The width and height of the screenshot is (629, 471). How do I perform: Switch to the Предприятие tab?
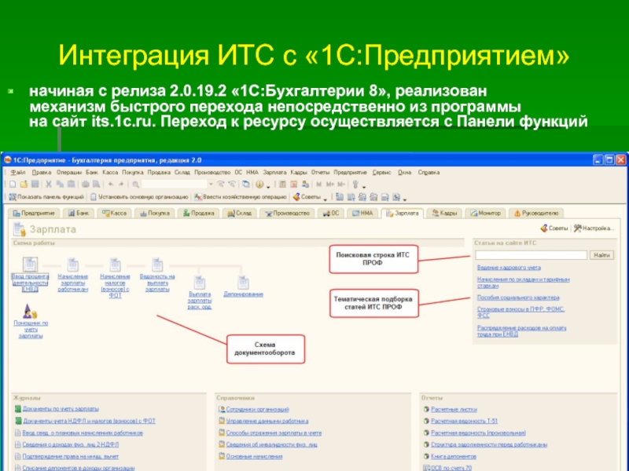34,213
